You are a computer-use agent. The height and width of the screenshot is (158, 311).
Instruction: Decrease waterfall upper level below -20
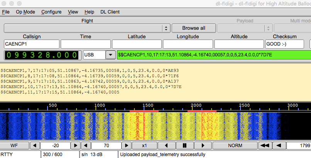tap(35, 146)
